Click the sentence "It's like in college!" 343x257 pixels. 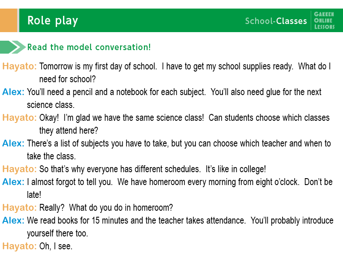tap(241, 169)
